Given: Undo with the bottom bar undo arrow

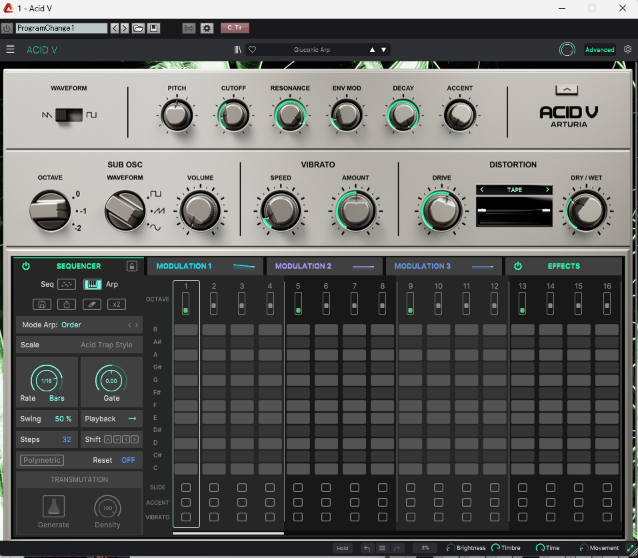Looking at the screenshot, I should (367, 548).
